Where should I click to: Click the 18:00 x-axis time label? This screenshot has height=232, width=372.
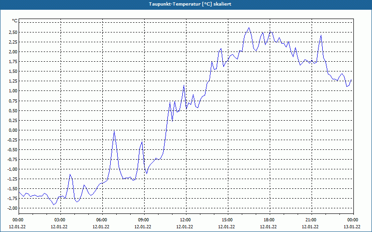pyautogui.click(x=268, y=220)
